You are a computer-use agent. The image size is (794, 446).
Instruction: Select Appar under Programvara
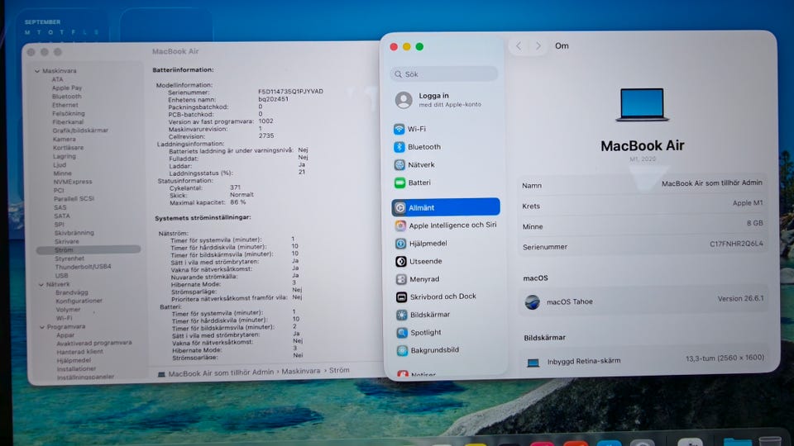(65, 335)
